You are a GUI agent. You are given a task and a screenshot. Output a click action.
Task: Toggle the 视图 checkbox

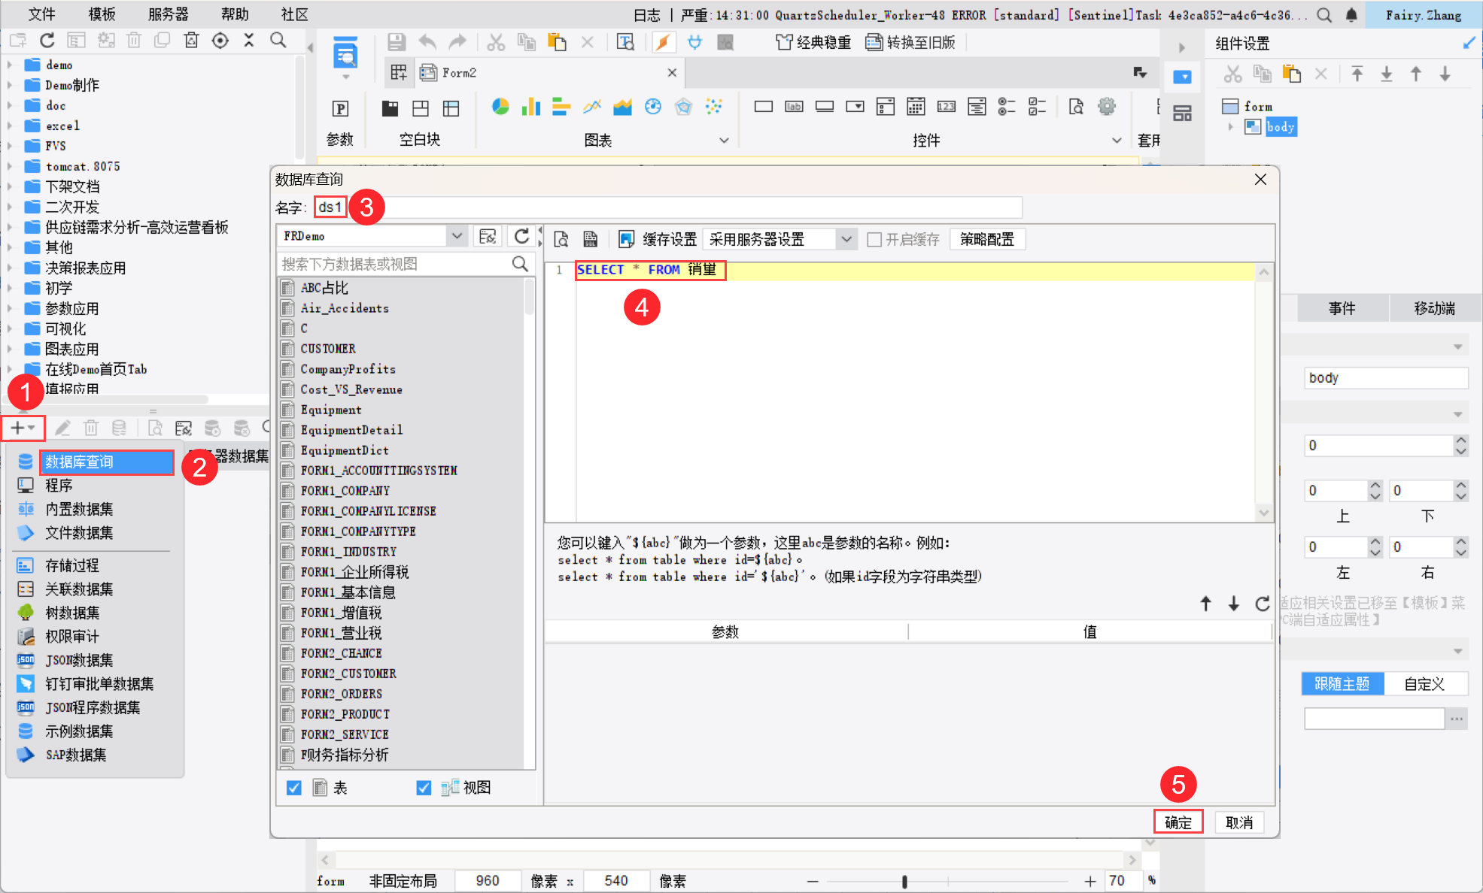[424, 787]
